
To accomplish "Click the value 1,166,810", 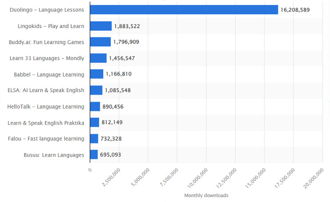I will pos(118,74).
